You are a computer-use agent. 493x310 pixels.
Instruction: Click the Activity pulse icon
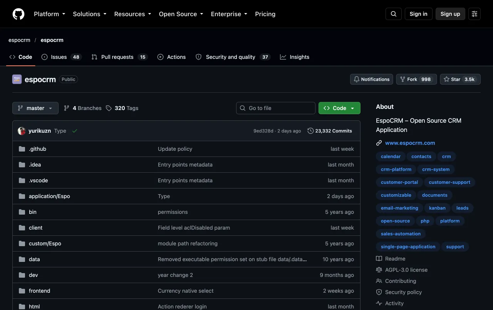379,303
